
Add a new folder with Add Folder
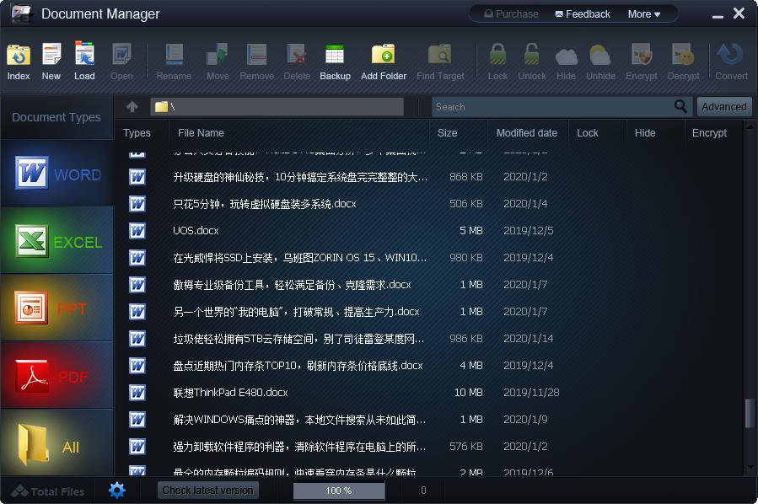(384, 59)
